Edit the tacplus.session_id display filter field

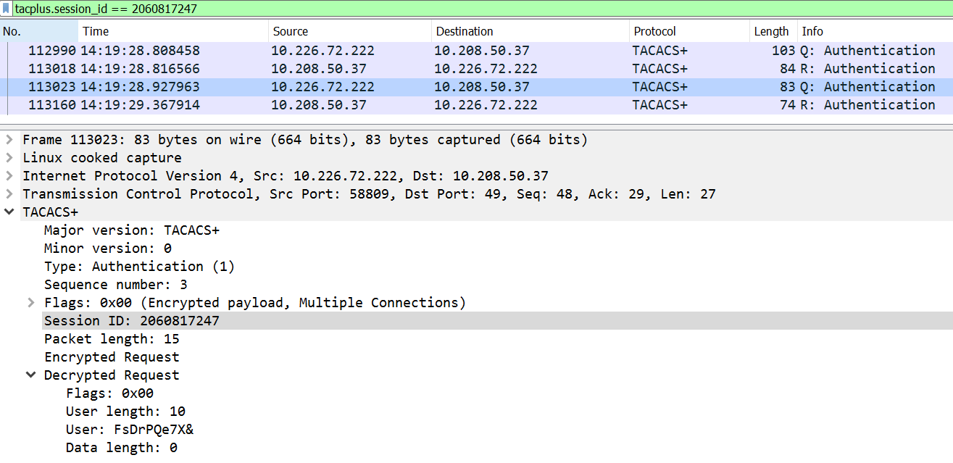(482, 9)
